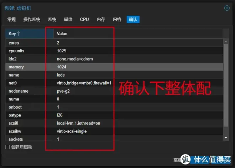Click the memory value 1024
Image resolution: width=235 pixels, height=168 pixels.
click(x=62, y=67)
